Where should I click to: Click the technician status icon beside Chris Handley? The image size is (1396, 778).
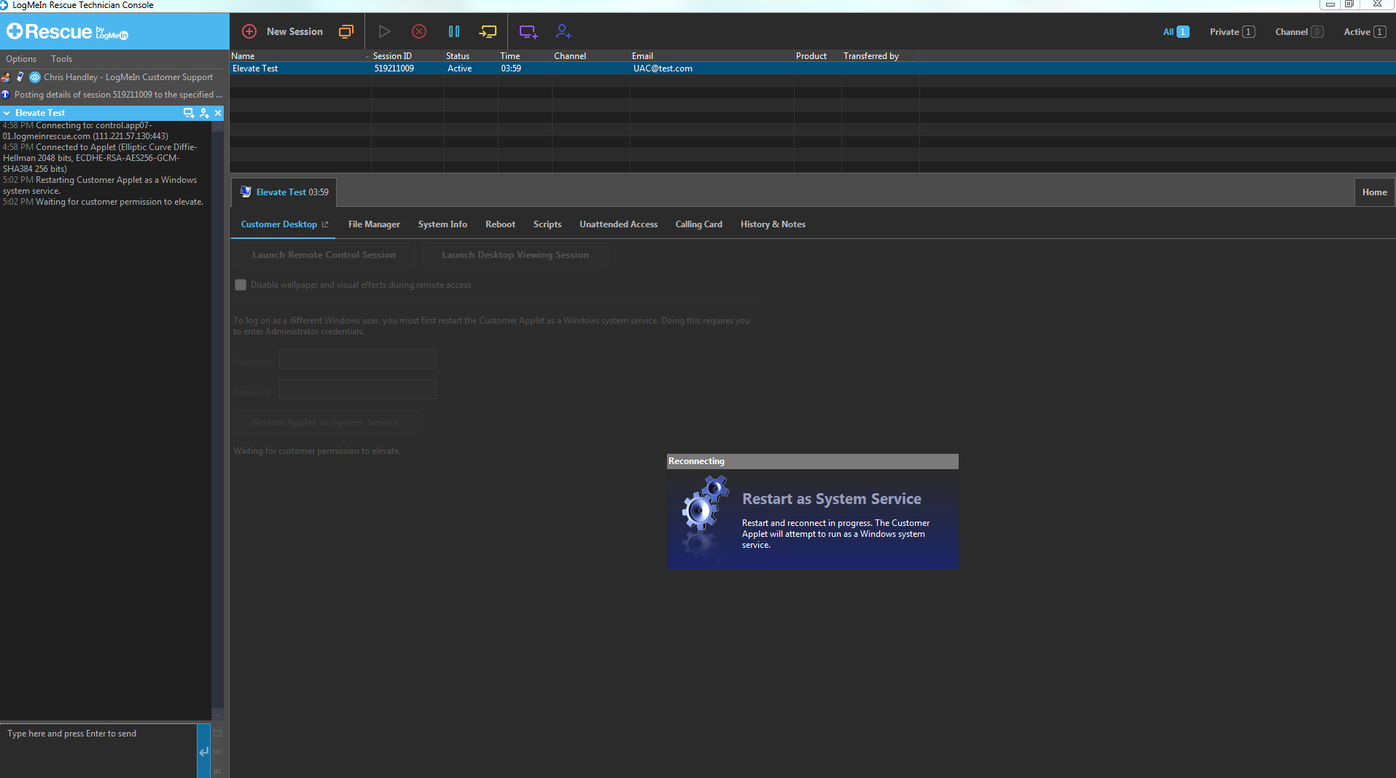(6, 77)
